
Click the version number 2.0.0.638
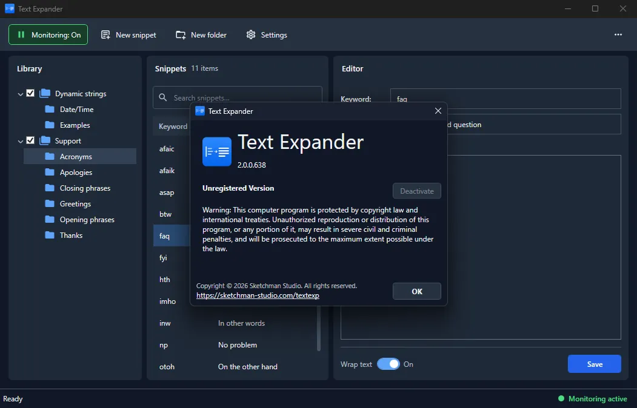pyautogui.click(x=252, y=165)
